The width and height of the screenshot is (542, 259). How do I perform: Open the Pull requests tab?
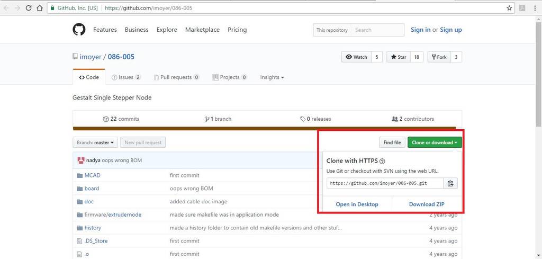pyautogui.click(x=177, y=77)
